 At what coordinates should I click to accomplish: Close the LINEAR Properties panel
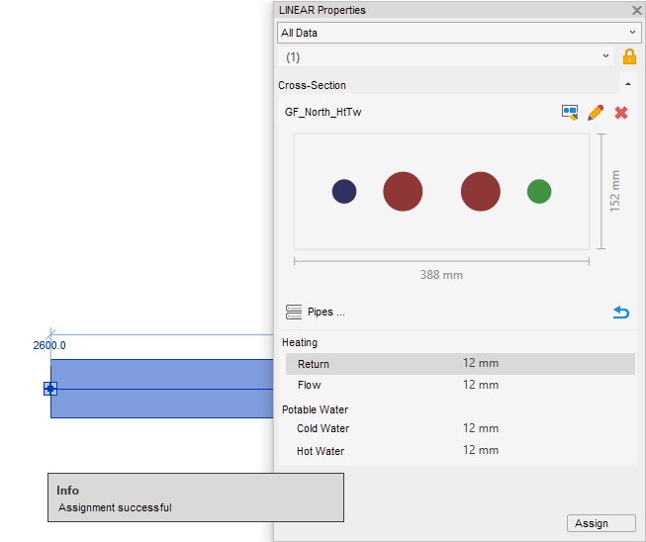636,10
